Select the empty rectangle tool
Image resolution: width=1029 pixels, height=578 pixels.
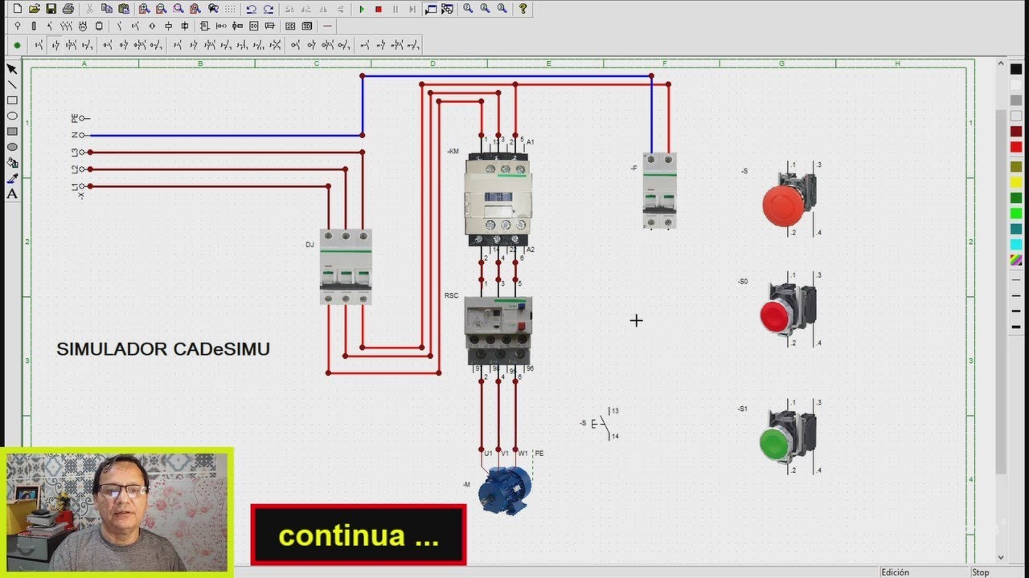[12, 100]
